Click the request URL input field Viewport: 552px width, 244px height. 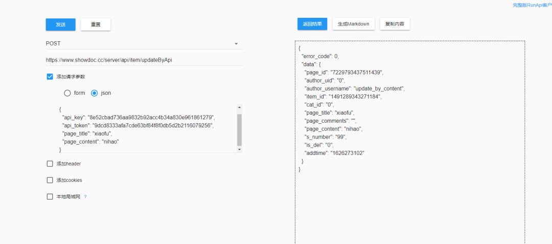[143, 60]
